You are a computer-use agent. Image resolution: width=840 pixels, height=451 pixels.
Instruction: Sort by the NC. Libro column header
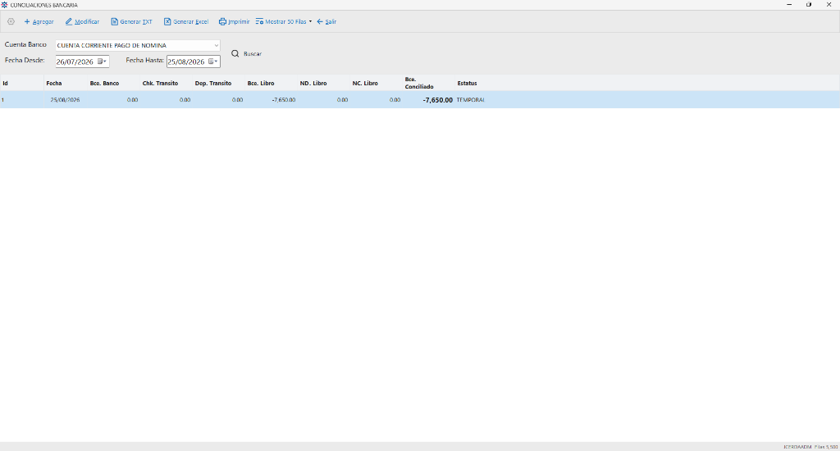coord(377,83)
